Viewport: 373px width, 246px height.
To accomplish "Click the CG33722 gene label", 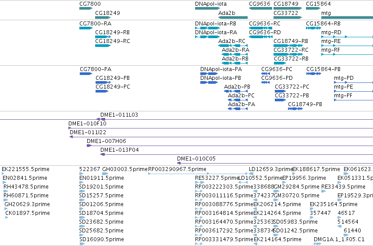I will [x=286, y=13].
